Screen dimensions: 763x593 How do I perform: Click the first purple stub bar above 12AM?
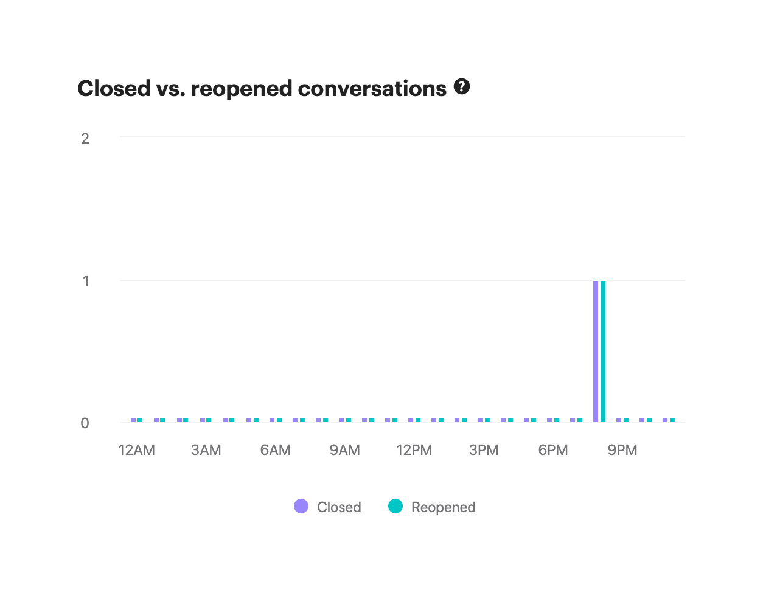133,420
